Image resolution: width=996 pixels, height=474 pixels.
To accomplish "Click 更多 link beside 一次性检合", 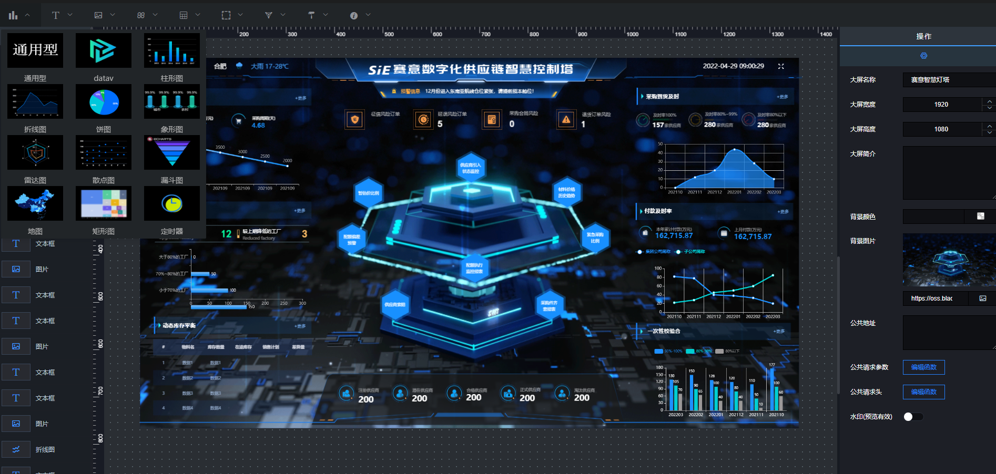I will pyautogui.click(x=779, y=332).
